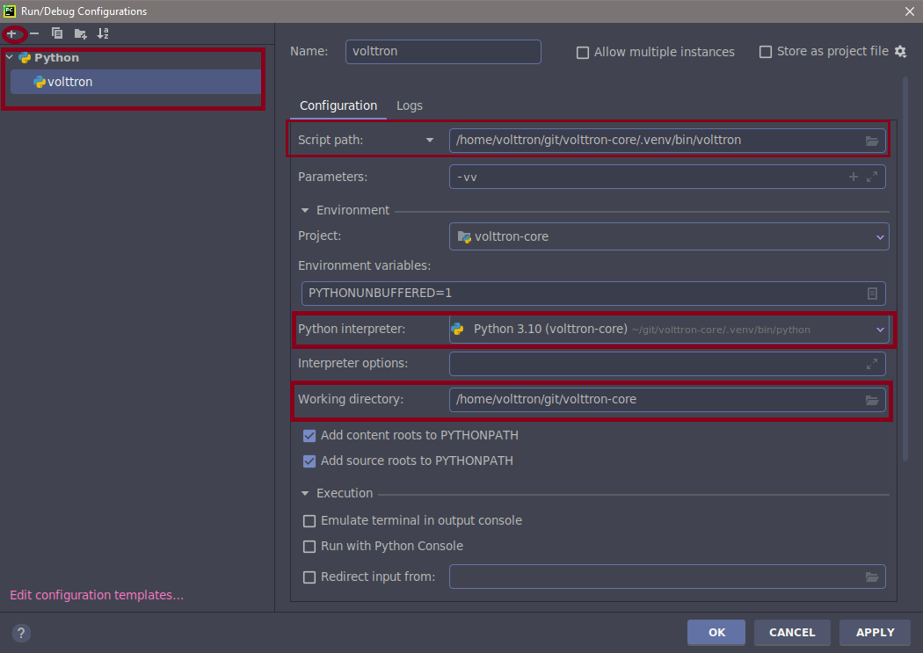Viewport: 923px width, 653px height.
Task: Open help with the question mark button
Action: [x=20, y=633]
